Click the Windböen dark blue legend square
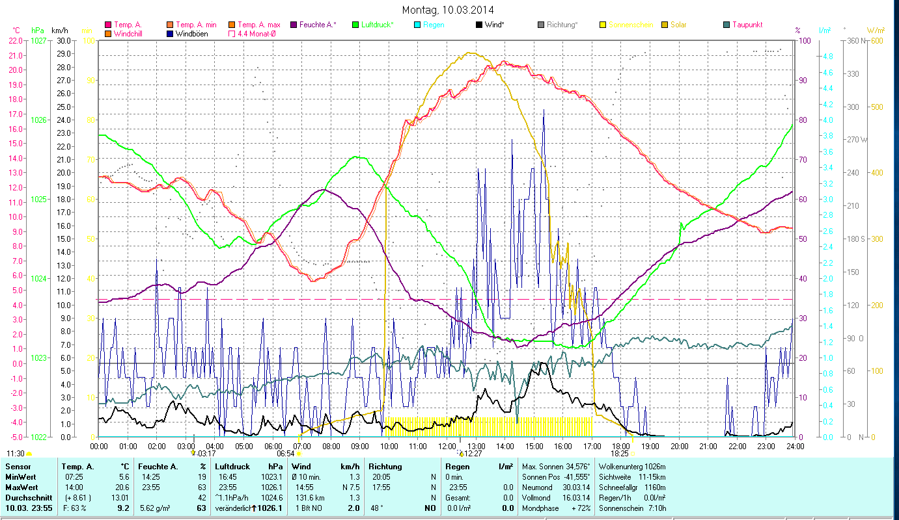Image resolution: width=899 pixels, height=520 pixels. (171, 34)
